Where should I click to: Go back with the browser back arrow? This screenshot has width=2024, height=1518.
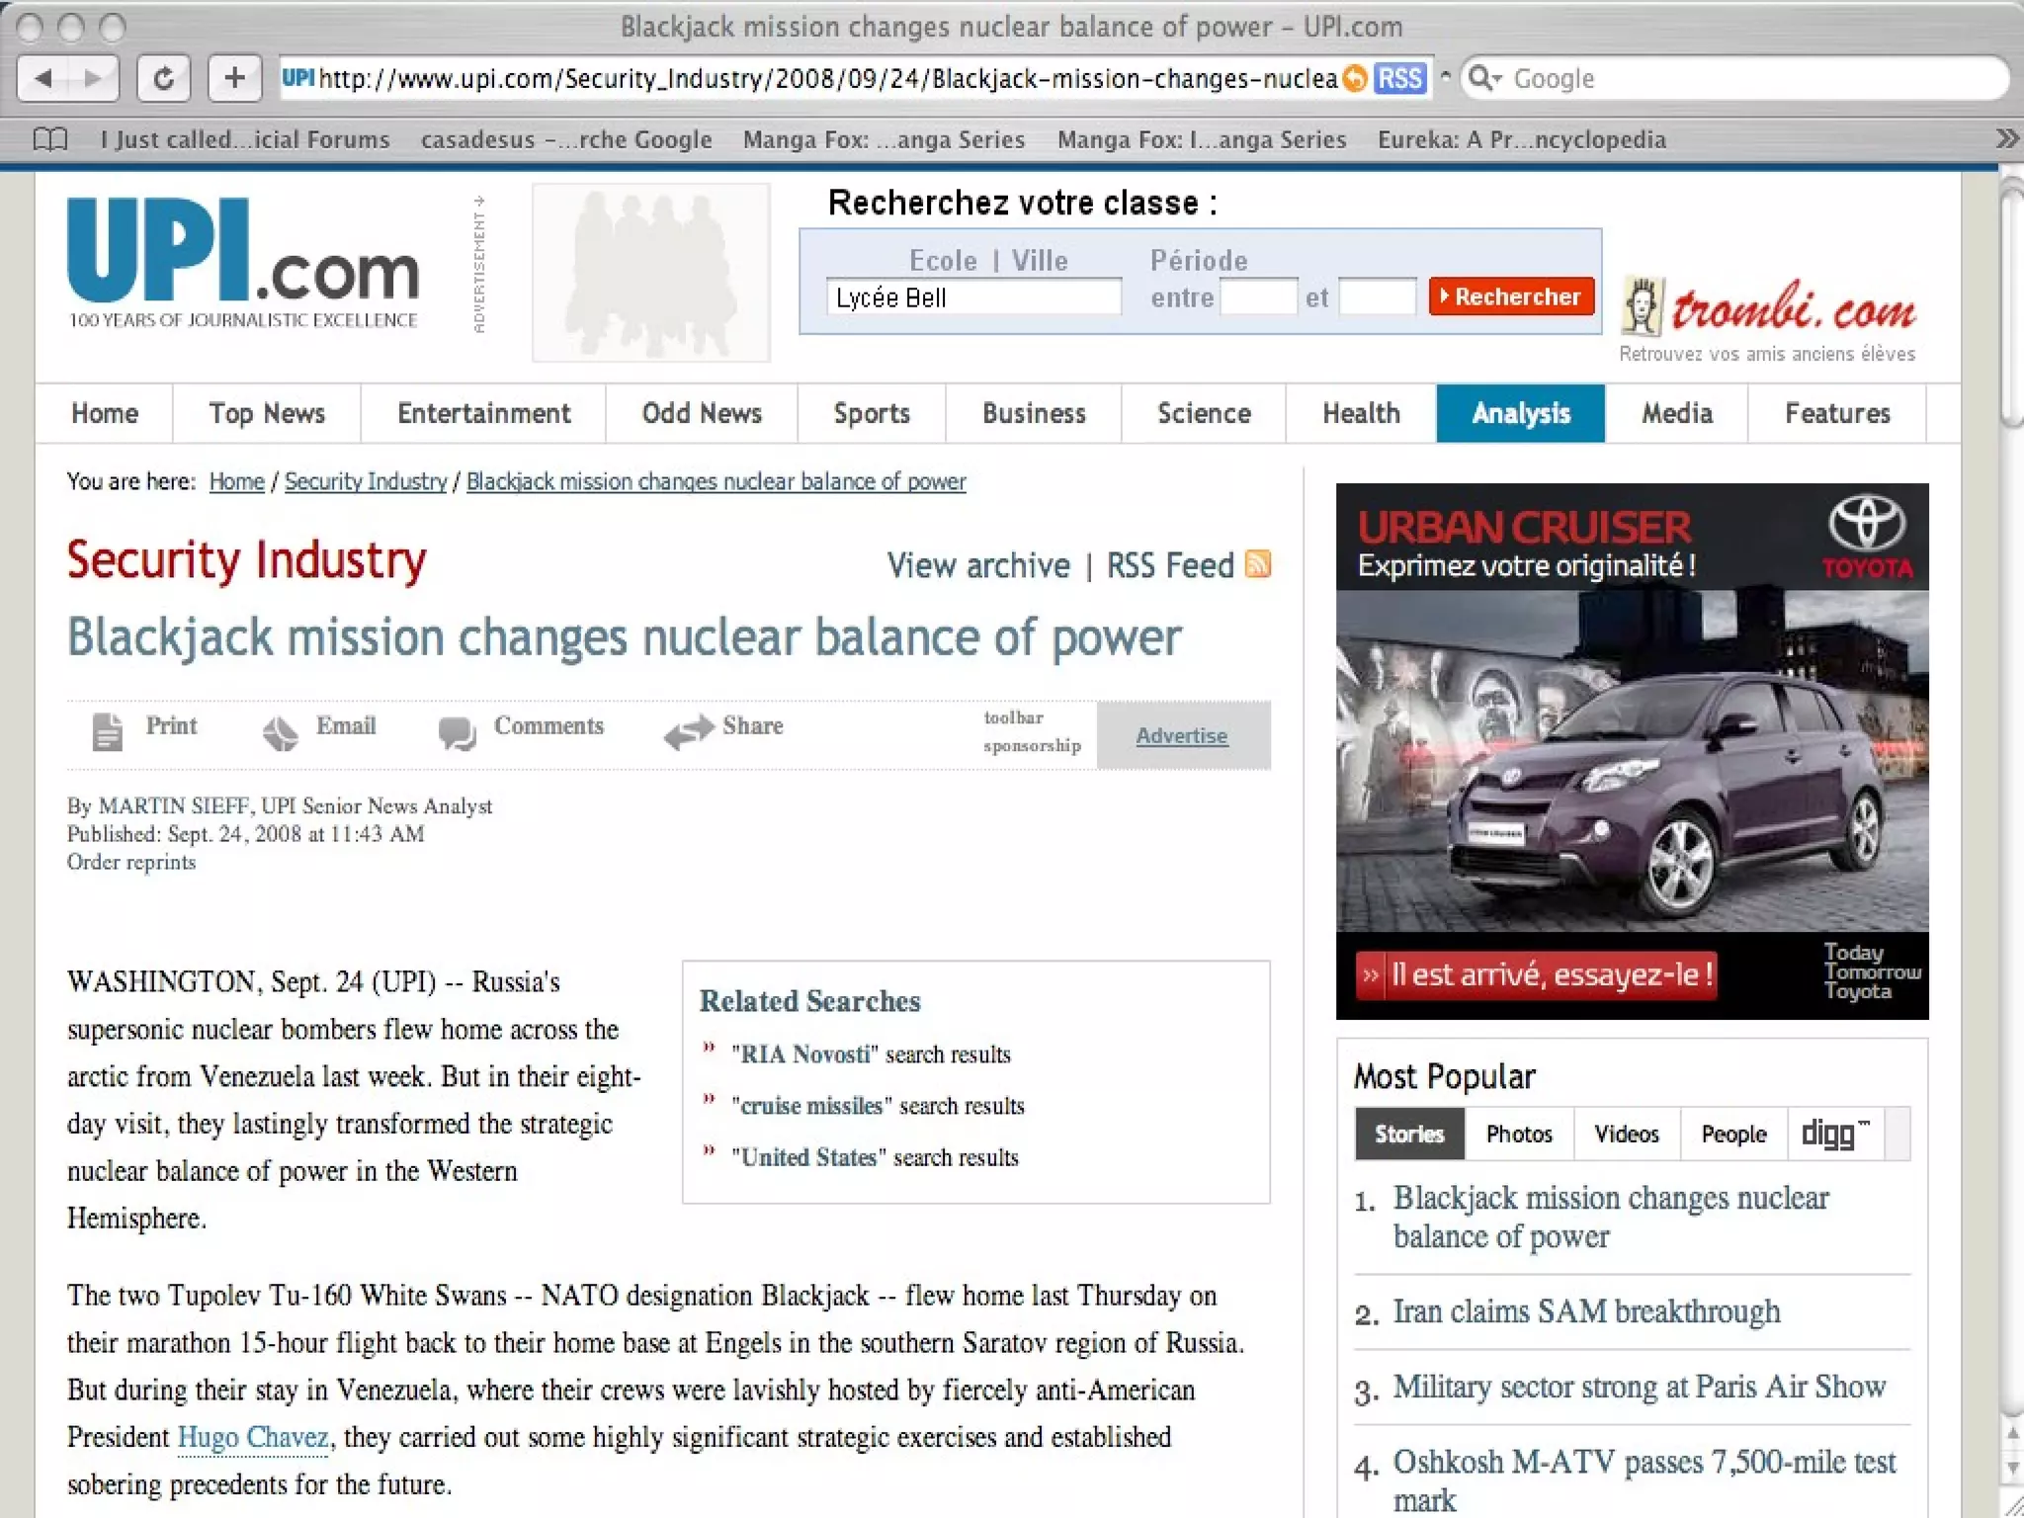pos(43,78)
